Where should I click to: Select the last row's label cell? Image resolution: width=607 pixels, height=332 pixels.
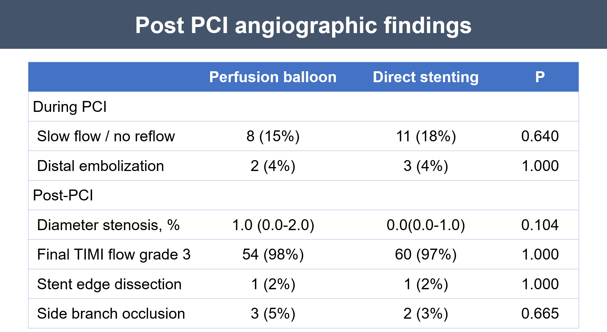[112, 313]
